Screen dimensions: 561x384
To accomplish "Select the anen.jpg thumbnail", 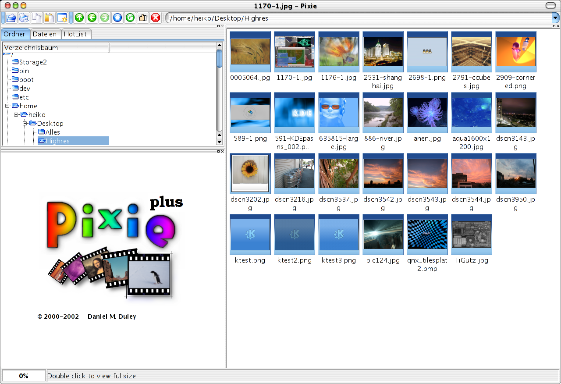I will click(427, 113).
